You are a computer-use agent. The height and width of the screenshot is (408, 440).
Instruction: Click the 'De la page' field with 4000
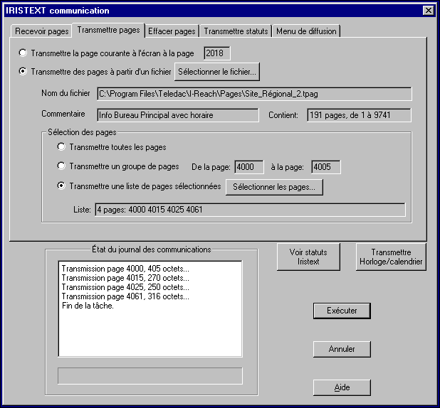click(249, 167)
